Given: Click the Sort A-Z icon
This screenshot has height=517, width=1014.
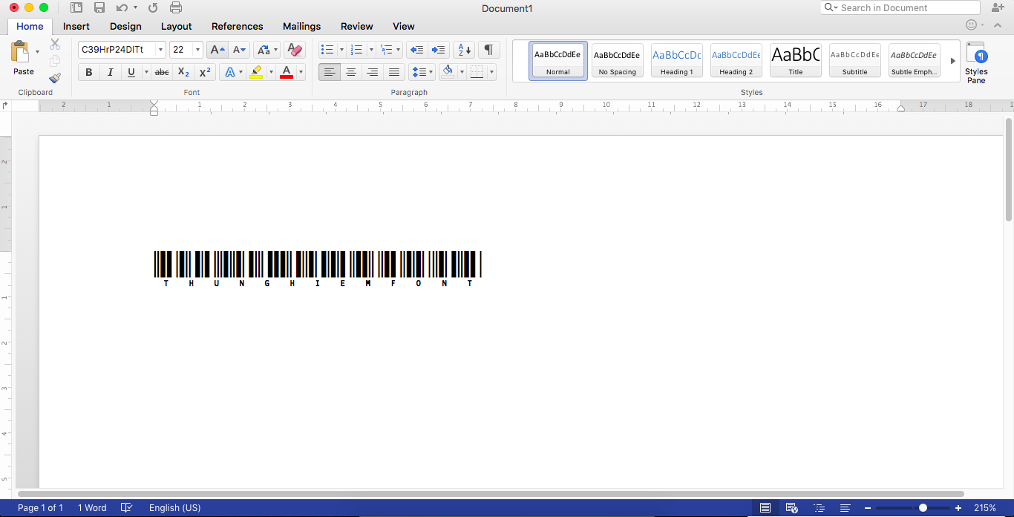Looking at the screenshot, I should click(463, 50).
